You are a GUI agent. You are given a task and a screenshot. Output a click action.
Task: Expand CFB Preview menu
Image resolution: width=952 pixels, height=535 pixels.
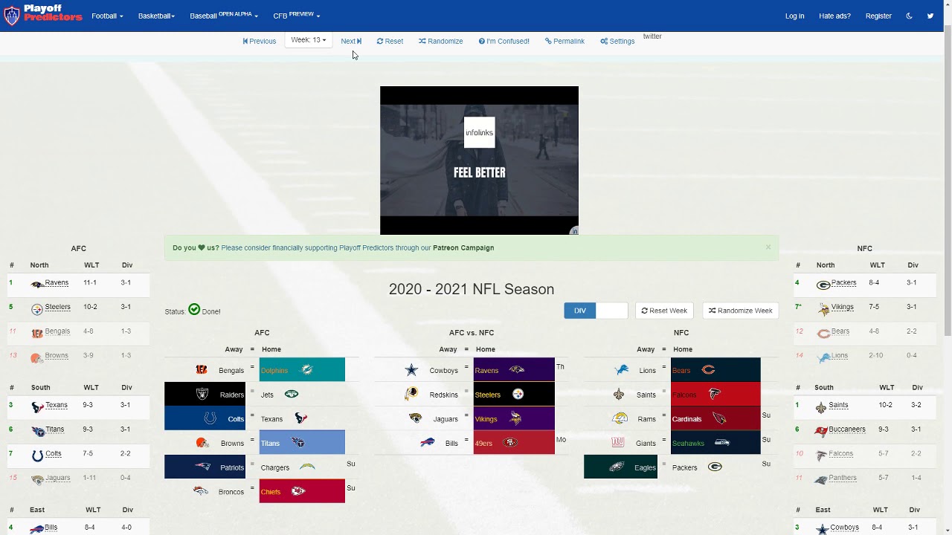(296, 16)
